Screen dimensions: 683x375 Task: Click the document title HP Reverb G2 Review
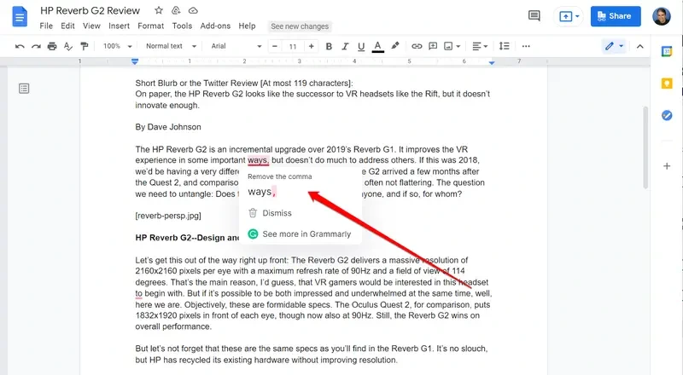pos(90,10)
